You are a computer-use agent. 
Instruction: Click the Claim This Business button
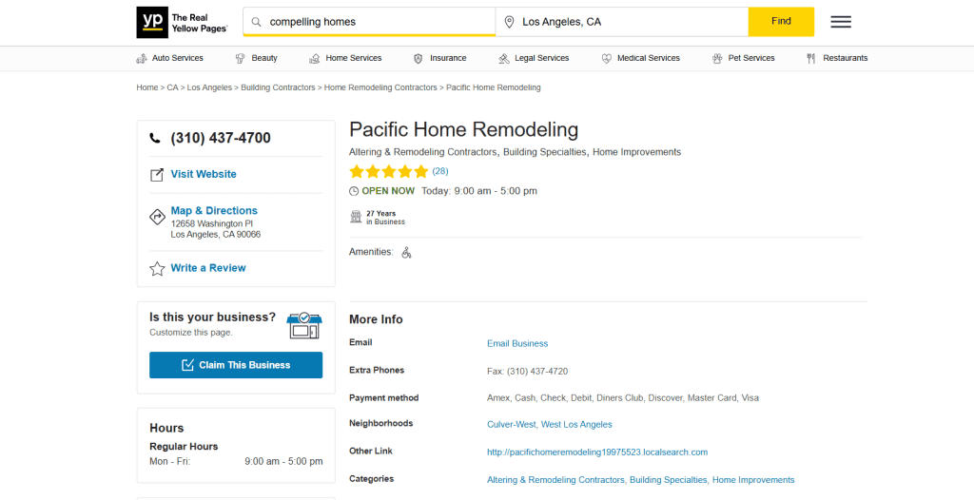236,365
